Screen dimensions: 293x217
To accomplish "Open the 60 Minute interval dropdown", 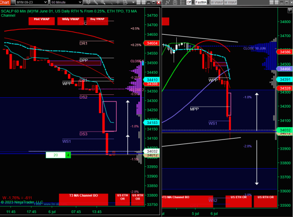I will pyautogui.click(x=66, y=2).
